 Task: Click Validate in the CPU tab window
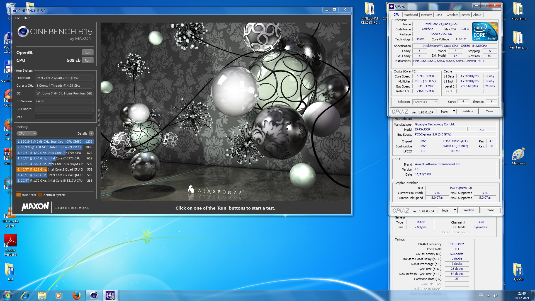(x=468, y=111)
